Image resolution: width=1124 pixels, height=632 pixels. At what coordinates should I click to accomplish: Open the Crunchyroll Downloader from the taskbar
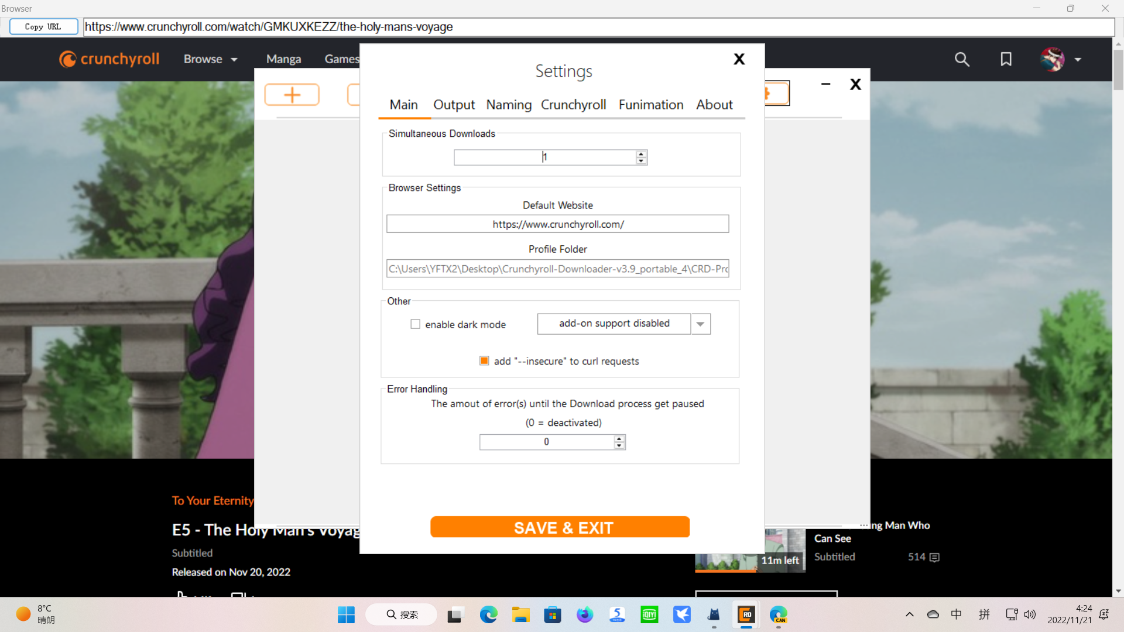[746, 614]
